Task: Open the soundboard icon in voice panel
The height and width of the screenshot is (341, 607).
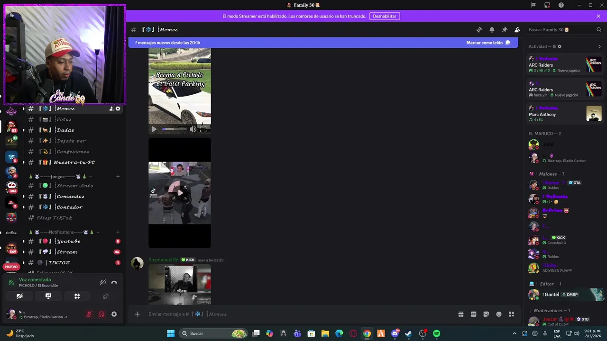Action: [x=106, y=296]
